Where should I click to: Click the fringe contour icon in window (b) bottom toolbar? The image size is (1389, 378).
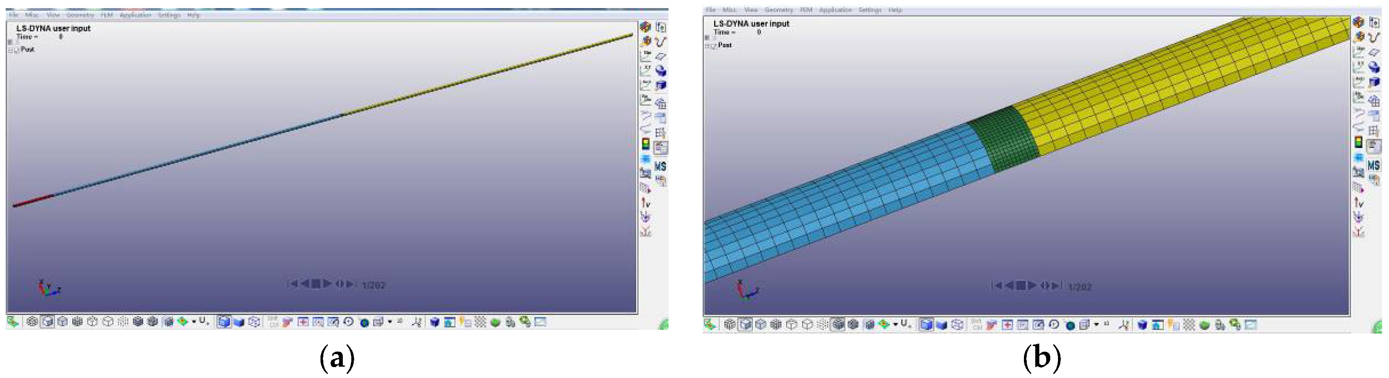884,324
